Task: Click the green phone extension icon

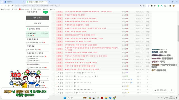Action: 162,6
